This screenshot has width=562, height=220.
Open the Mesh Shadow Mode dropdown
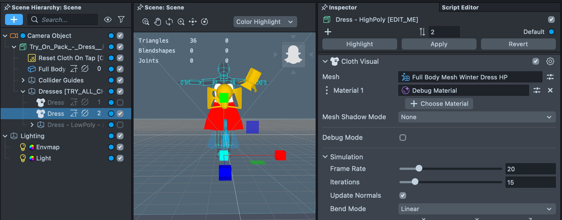477,117
